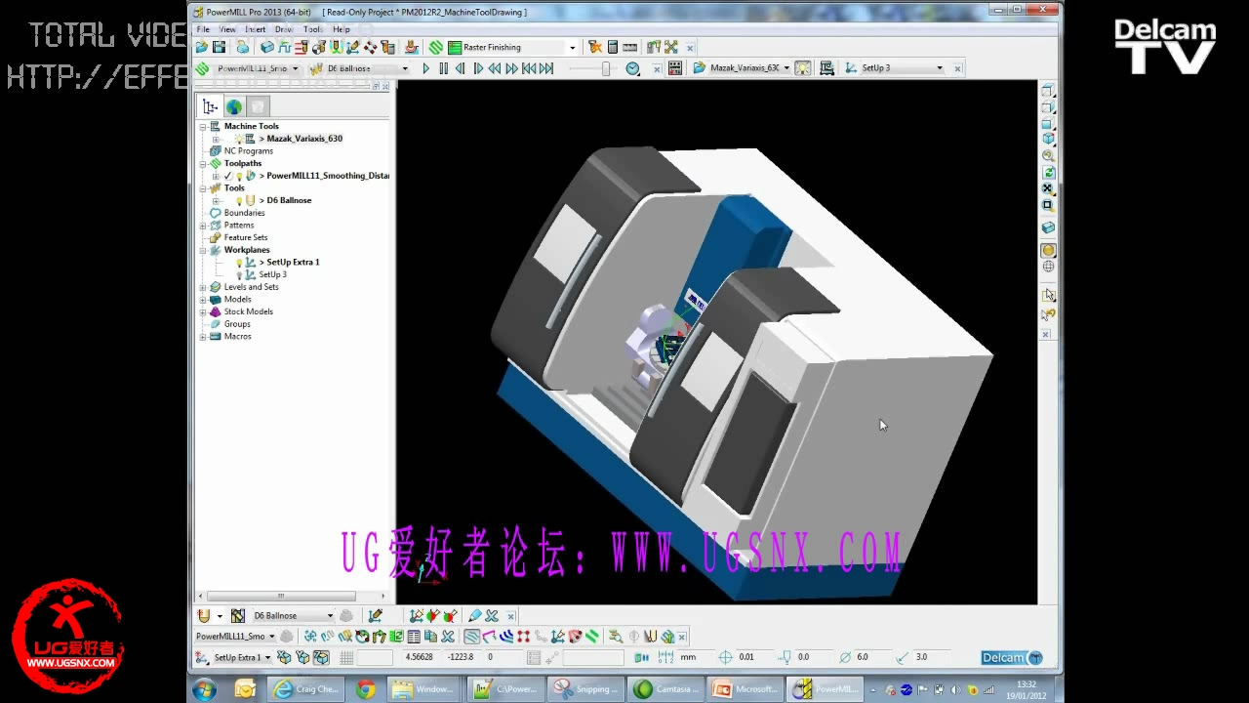The width and height of the screenshot is (1249, 703).
Task: Toggle lightbulb for SetUp Extra 1 workplane
Action: point(239,263)
